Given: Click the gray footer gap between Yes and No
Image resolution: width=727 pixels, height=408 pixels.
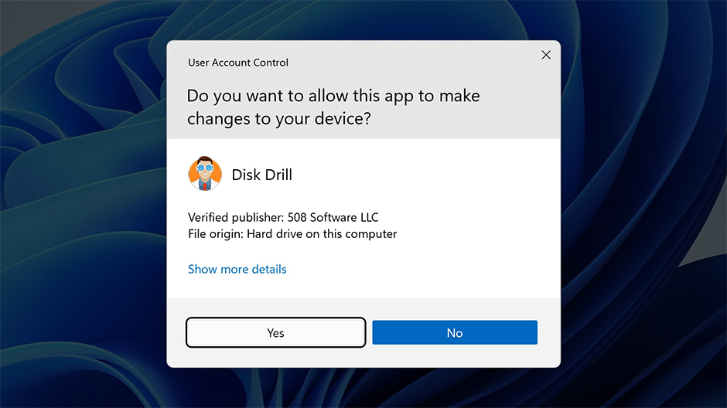Looking at the screenshot, I should [x=369, y=333].
